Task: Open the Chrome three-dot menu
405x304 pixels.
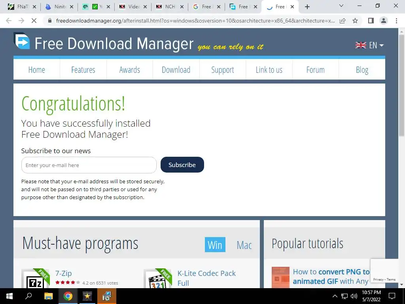Action: click(396, 21)
